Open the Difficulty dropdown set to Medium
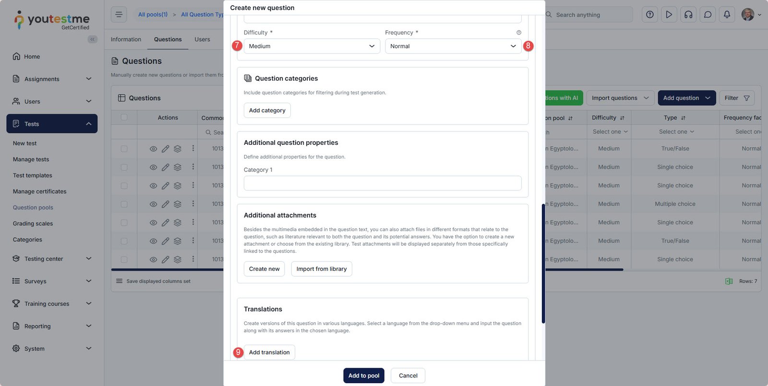The width and height of the screenshot is (768, 386). [312, 46]
